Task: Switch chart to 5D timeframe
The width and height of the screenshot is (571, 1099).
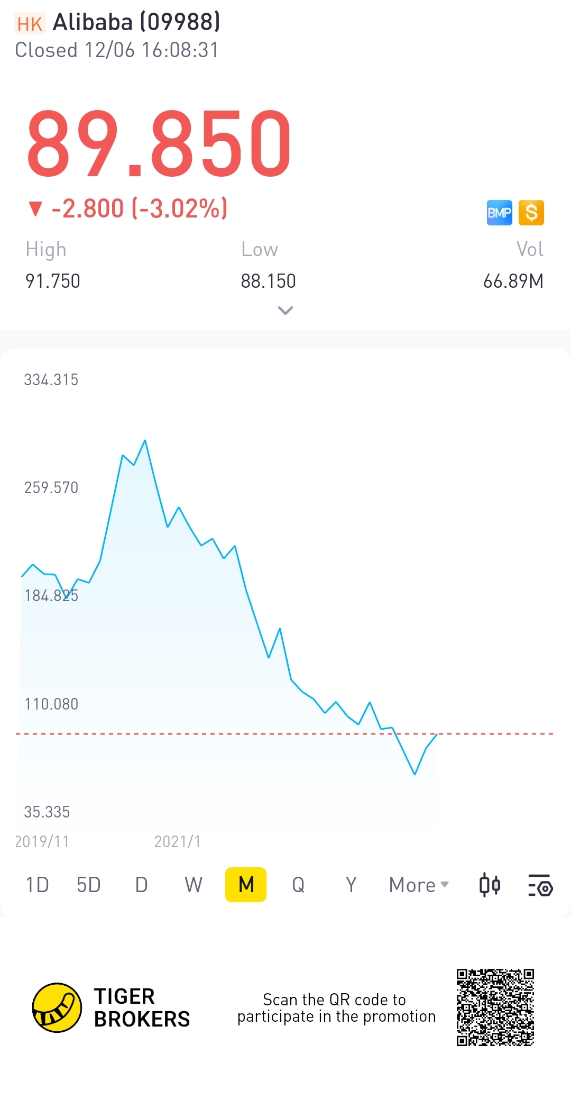Action: point(89,885)
